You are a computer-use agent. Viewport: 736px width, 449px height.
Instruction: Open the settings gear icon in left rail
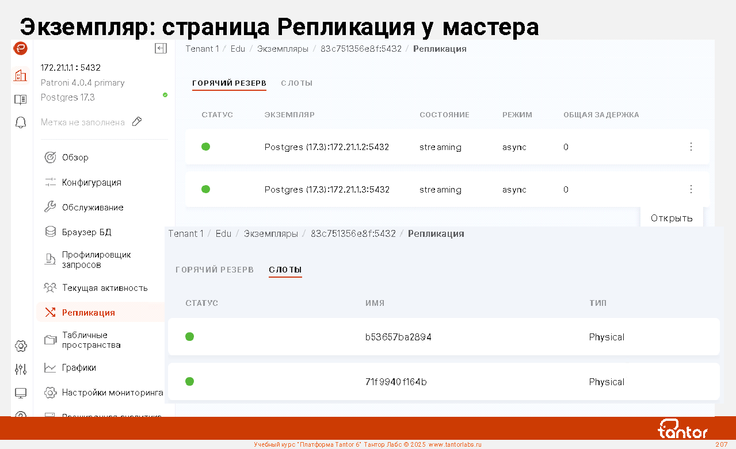coord(21,346)
